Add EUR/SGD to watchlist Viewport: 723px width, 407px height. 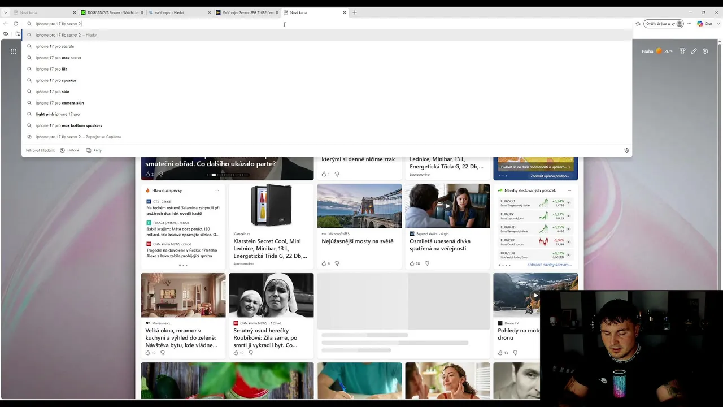coord(568,202)
